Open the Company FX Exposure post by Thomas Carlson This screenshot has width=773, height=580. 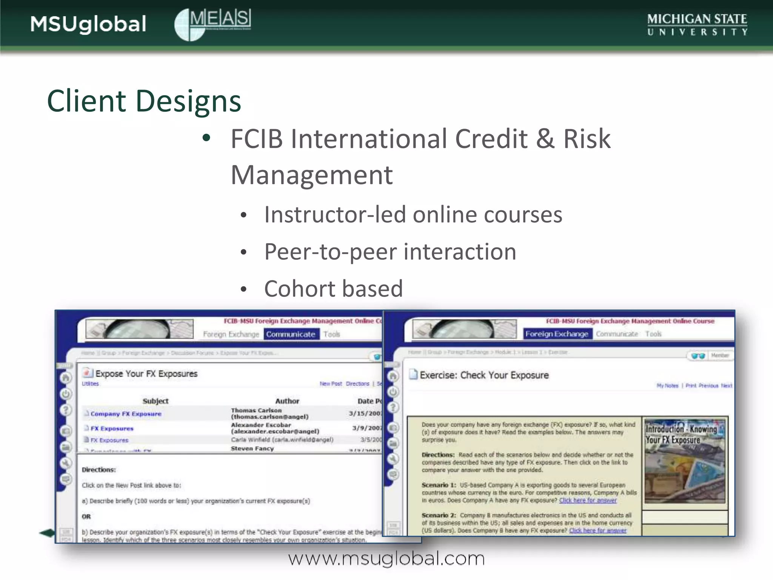(x=126, y=414)
